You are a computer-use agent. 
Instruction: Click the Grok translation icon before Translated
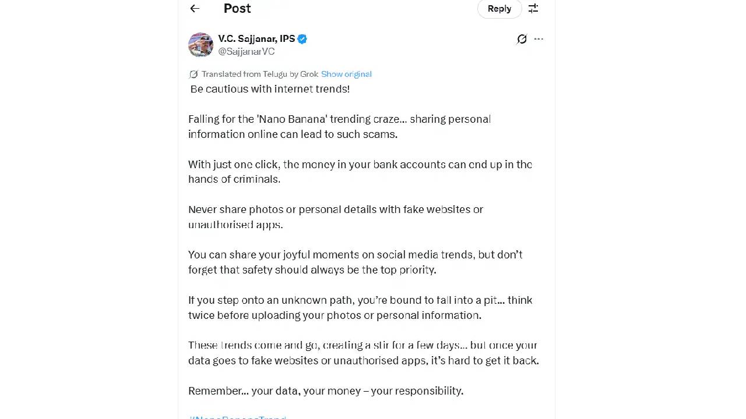(x=193, y=74)
